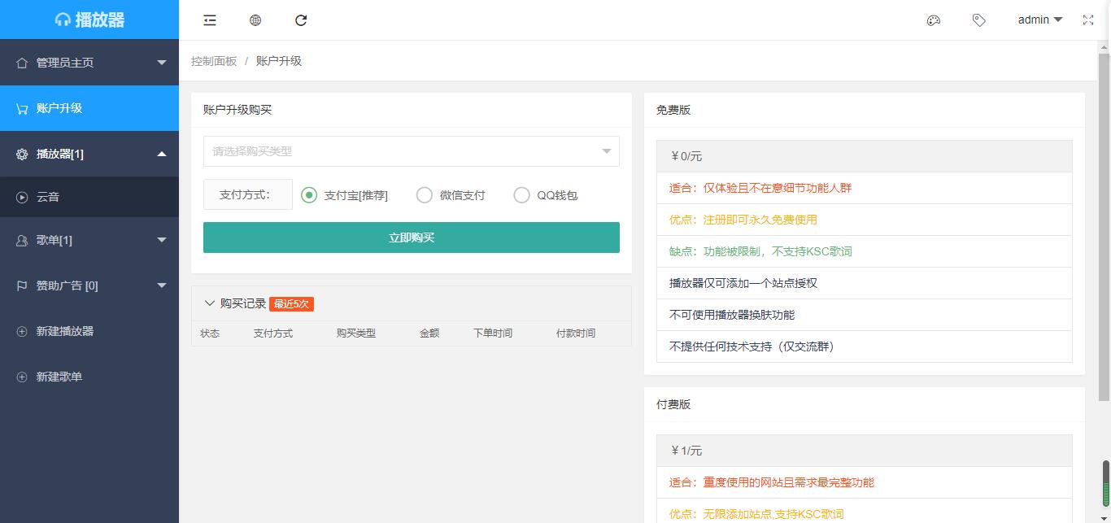Enter fullscreen with the expand icon
This screenshot has height=523, width=1111.
pos(1087,20)
